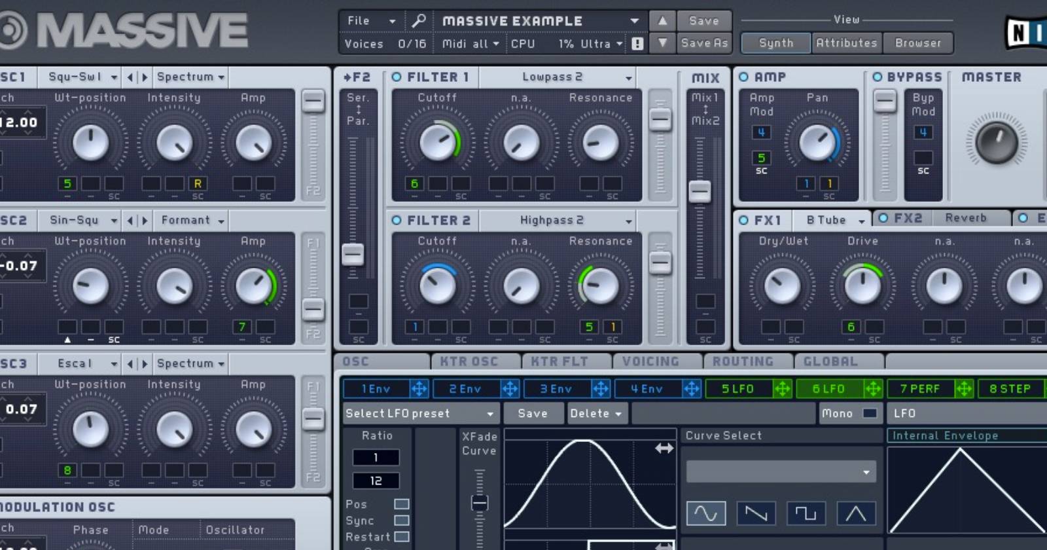This screenshot has height=550, width=1047.
Task: Click next wavetable arrow for Squ-Sw I
Action: pos(145,77)
